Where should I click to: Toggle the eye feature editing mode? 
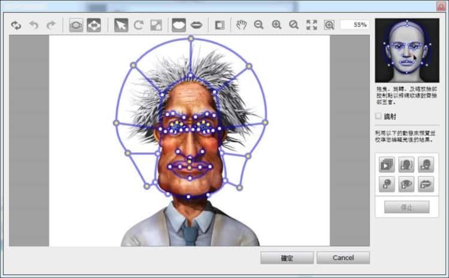[x=76, y=25]
